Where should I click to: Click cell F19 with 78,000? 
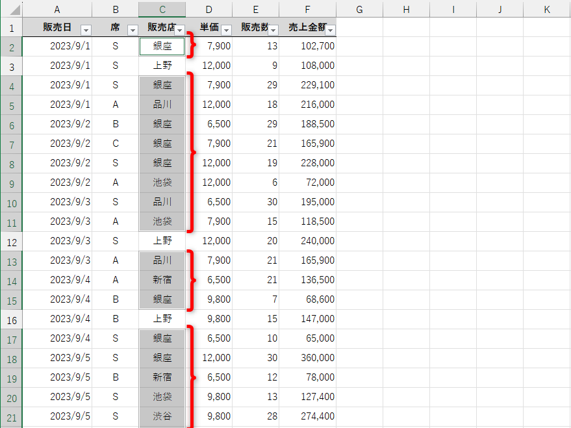pos(308,378)
